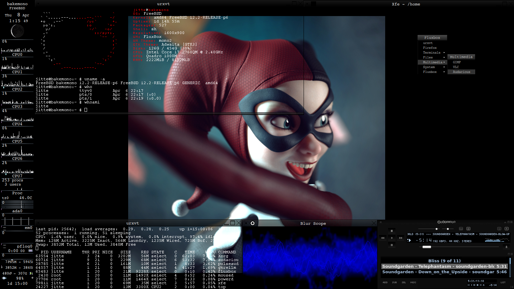The width and height of the screenshot is (514, 289).
Task: Stop playback in Audacious player
Action: pos(392,231)
